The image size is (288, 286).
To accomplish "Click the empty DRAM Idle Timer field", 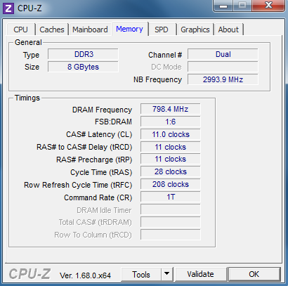I will tap(171, 209).
